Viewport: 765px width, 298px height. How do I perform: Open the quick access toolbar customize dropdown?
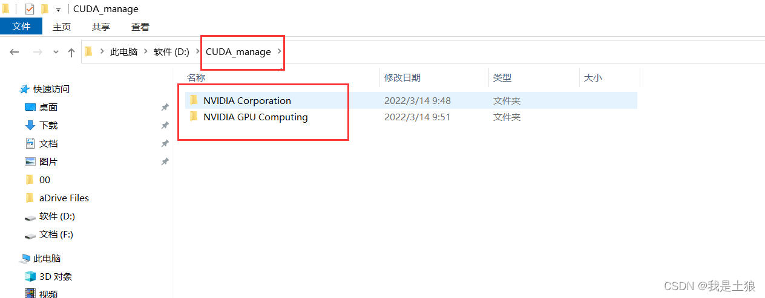[x=59, y=10]
